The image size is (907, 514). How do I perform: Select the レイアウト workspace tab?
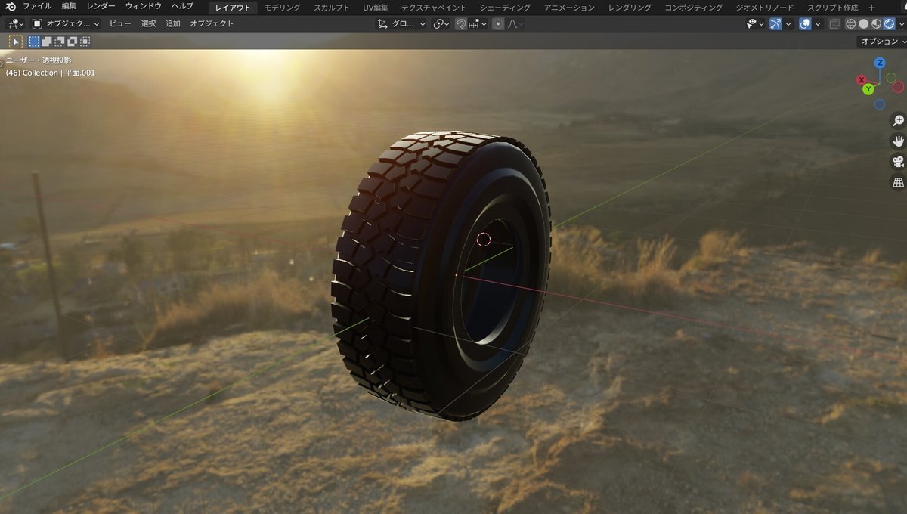[233, 8]
